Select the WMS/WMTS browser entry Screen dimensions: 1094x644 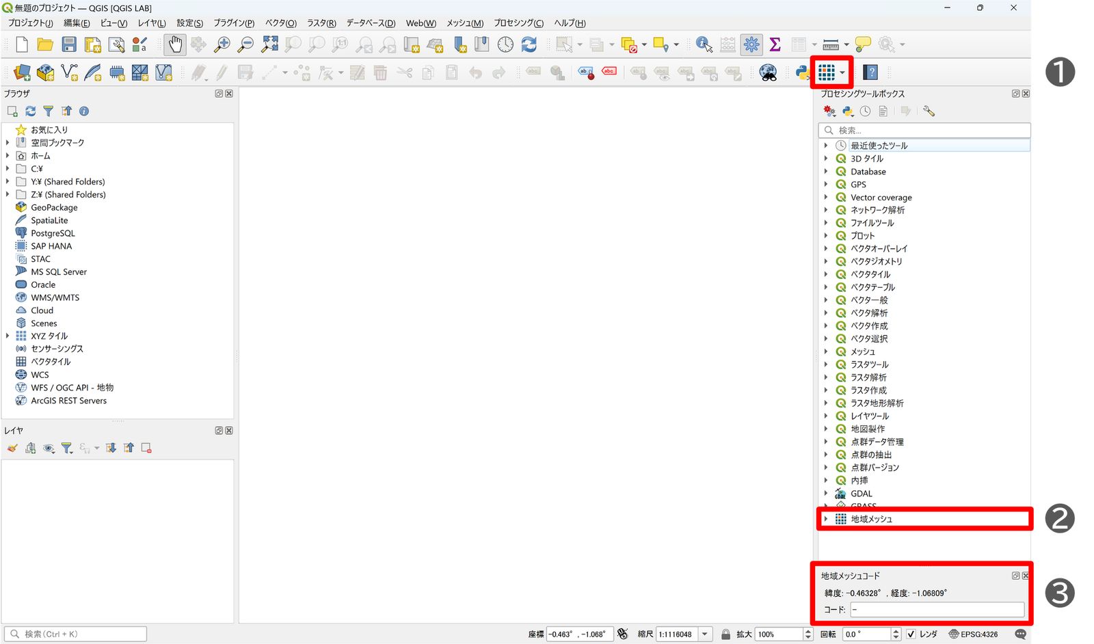55,297
